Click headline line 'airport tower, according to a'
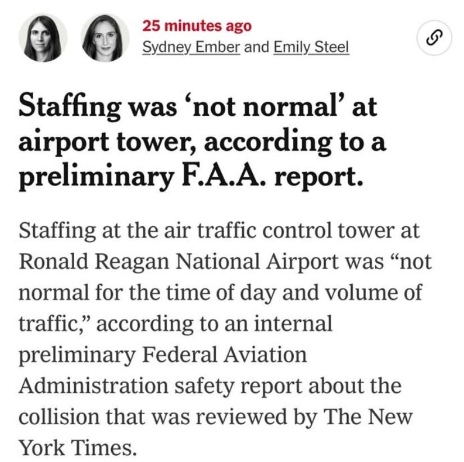The image size is (464, 462). pyautogui.click(x=203, y=141)
